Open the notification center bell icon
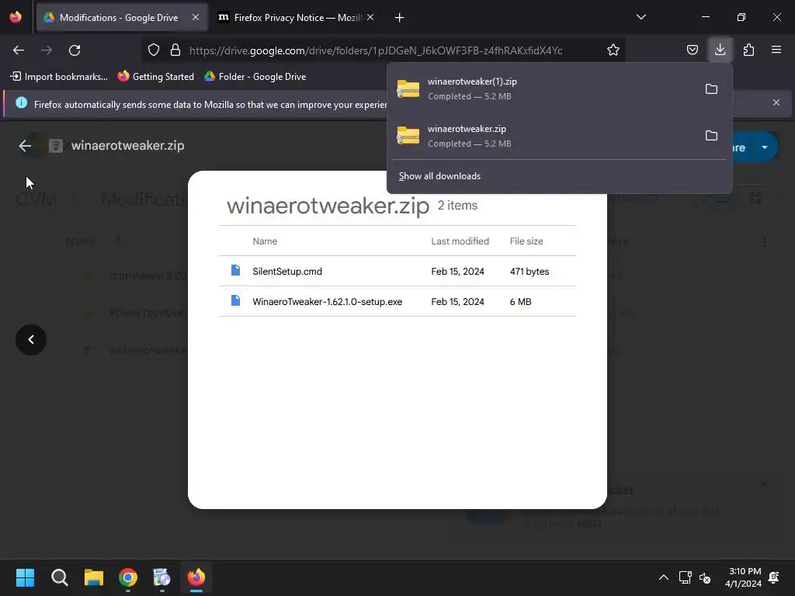The width and height of the screenshot is (795, 596). [774, 577]
